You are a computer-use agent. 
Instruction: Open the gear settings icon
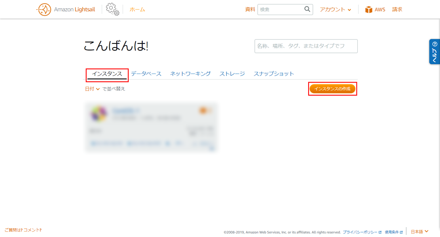pos(112,9)
